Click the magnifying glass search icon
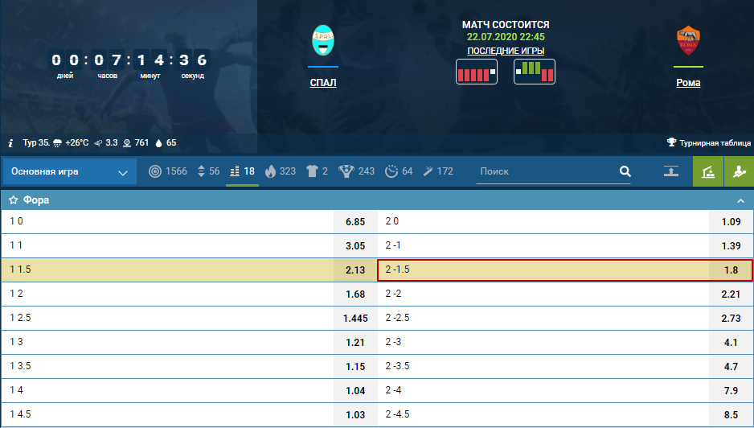The height and width of the screenshot is (428, 754). pyautogui.click(x=625, y=171)
